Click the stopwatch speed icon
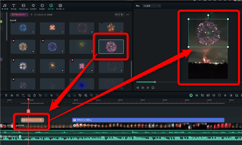This screenshot has width=242, height=145. 35,95
